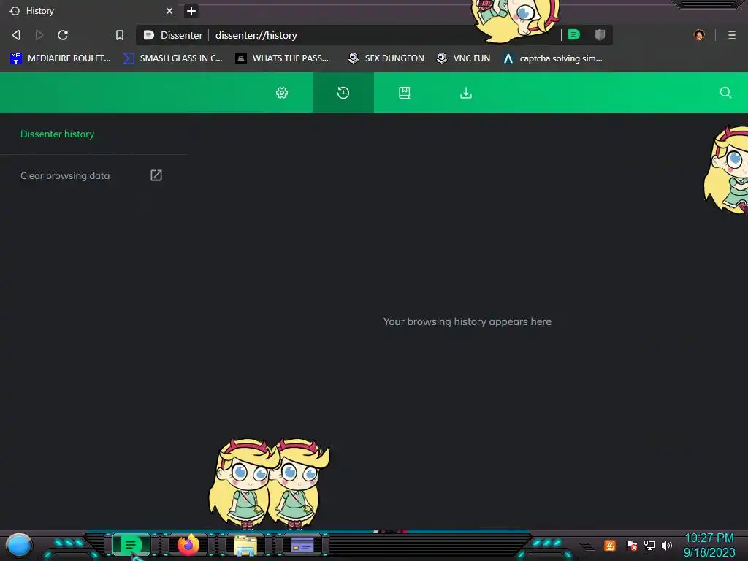Open captcha solving sim... bookmark

pos(552,58)
